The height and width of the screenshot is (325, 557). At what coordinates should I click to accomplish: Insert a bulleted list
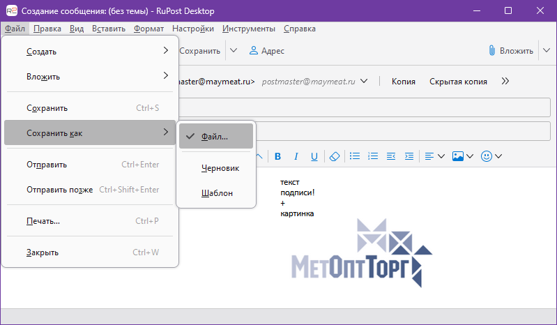pos(354,156)
